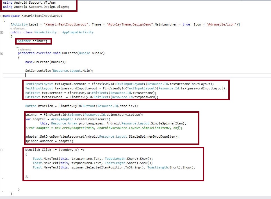Click 'base.OnCreate(bundle);' statement

pos(45,62)
